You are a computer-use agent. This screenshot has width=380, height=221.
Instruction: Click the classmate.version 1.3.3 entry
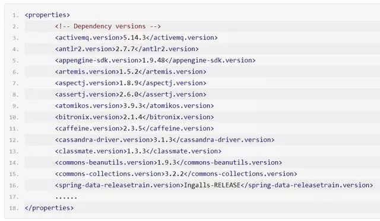pyautogui.click(x=138, y=151)
